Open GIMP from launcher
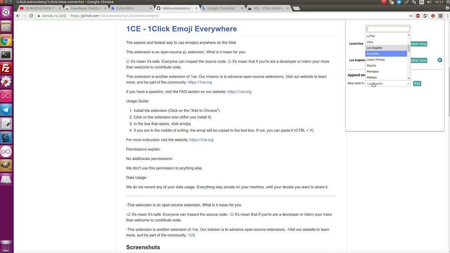The height and width of the screenshot is (253, 450). tap(6, 165)
